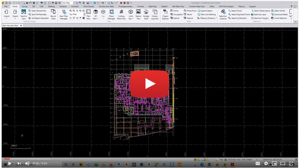Open Job Report Generator
The width and height of the screenshot is (299, 168).
(x=38, y=18)
